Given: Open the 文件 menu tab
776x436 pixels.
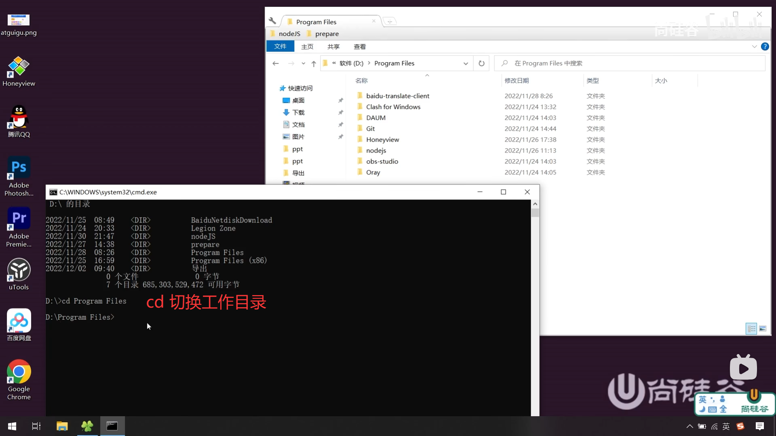Looking at the screenshot, I should pos(280,46).
